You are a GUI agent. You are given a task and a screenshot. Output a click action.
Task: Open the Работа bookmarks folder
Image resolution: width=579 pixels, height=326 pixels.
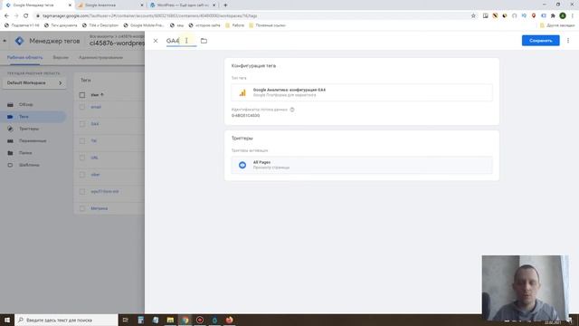click(x=235, y=25)
